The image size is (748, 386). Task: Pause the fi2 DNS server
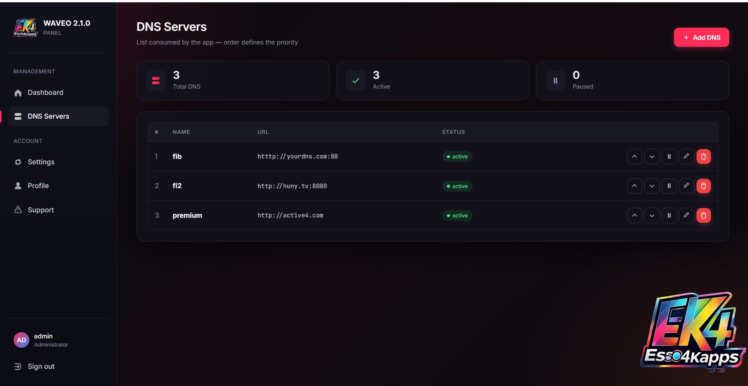click(x=669, y=186)
